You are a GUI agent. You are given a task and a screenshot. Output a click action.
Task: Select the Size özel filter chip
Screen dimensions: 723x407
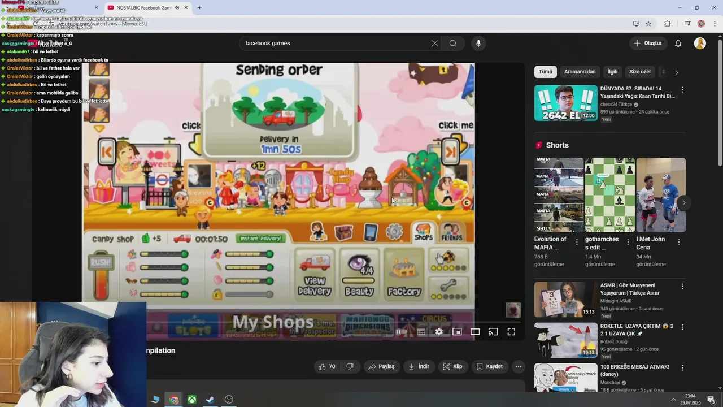pos(640,72)
